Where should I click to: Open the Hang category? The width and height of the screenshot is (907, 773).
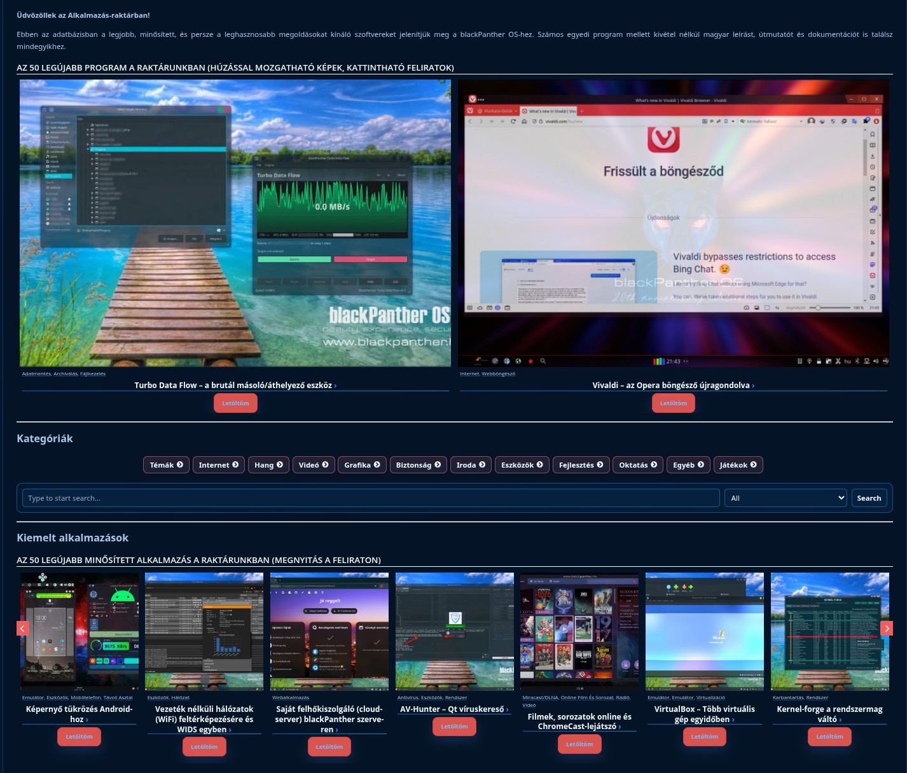tap(269, 465)
